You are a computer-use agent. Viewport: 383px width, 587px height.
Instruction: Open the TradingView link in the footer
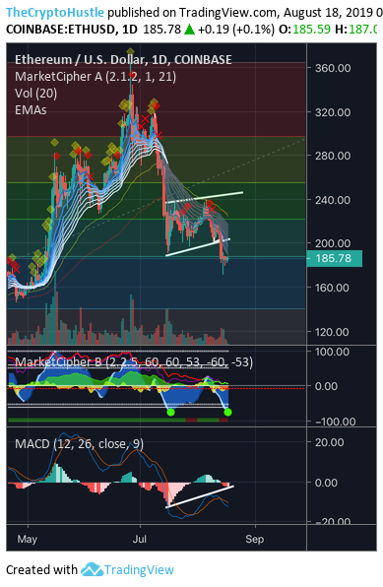139,570
